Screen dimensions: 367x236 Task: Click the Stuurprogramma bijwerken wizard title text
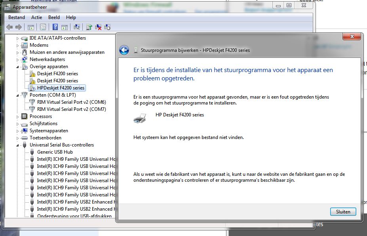pos(195,50)
